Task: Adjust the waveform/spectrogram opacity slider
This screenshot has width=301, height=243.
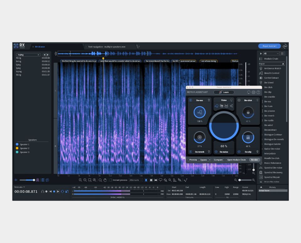Action: [34, 180]
